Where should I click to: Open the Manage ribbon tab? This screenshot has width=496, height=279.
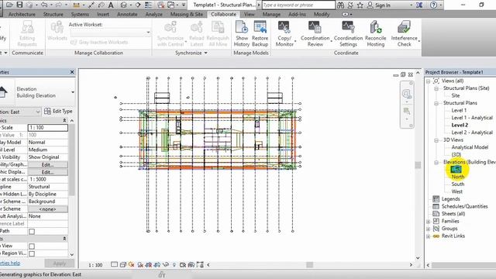(271, 14)
